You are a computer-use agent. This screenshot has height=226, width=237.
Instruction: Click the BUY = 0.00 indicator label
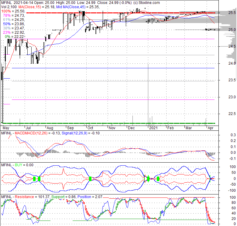point(24,165)
